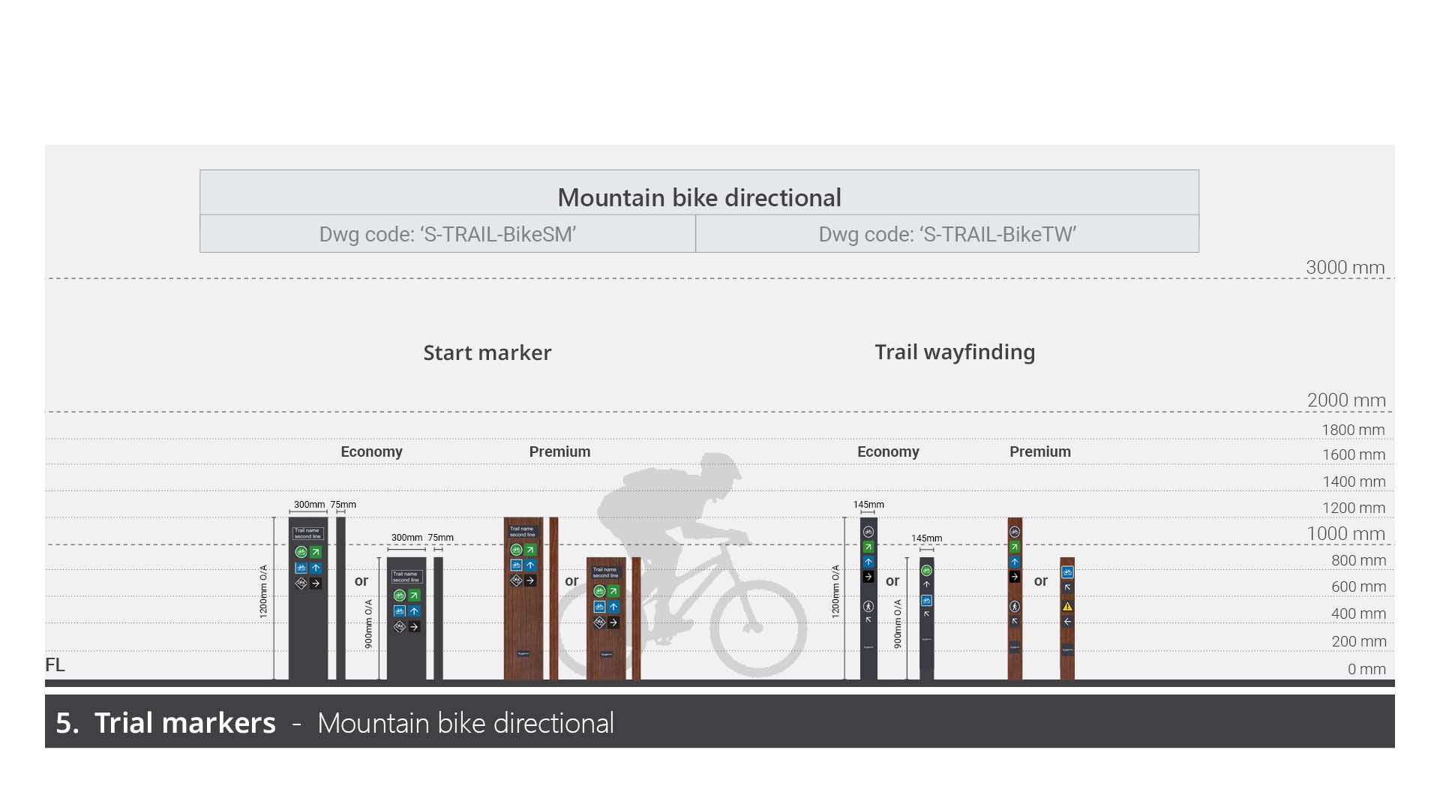Click the 'Trial markers' footer title

184,722
